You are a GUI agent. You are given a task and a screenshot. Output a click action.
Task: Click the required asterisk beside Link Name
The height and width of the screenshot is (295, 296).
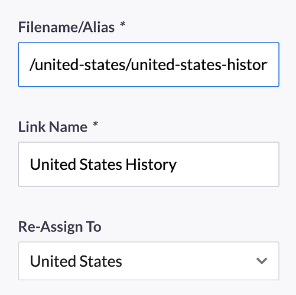pos(95,124)
